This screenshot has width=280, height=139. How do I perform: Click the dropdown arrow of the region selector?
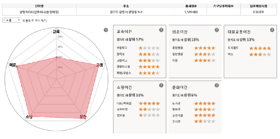(19, 20)
